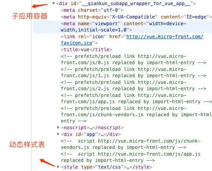Click the script app.js replaced comment

[131, 157]
